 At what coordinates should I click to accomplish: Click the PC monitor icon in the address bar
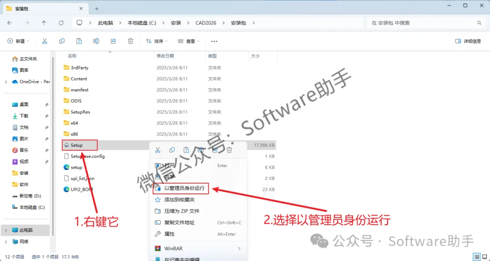tap(79, 23)
